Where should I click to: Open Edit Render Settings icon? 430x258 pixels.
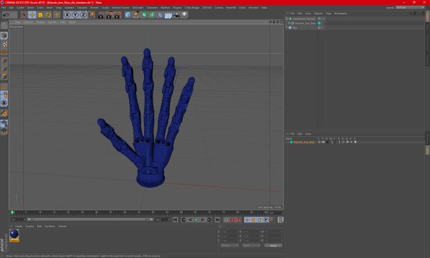click(118, 15)
